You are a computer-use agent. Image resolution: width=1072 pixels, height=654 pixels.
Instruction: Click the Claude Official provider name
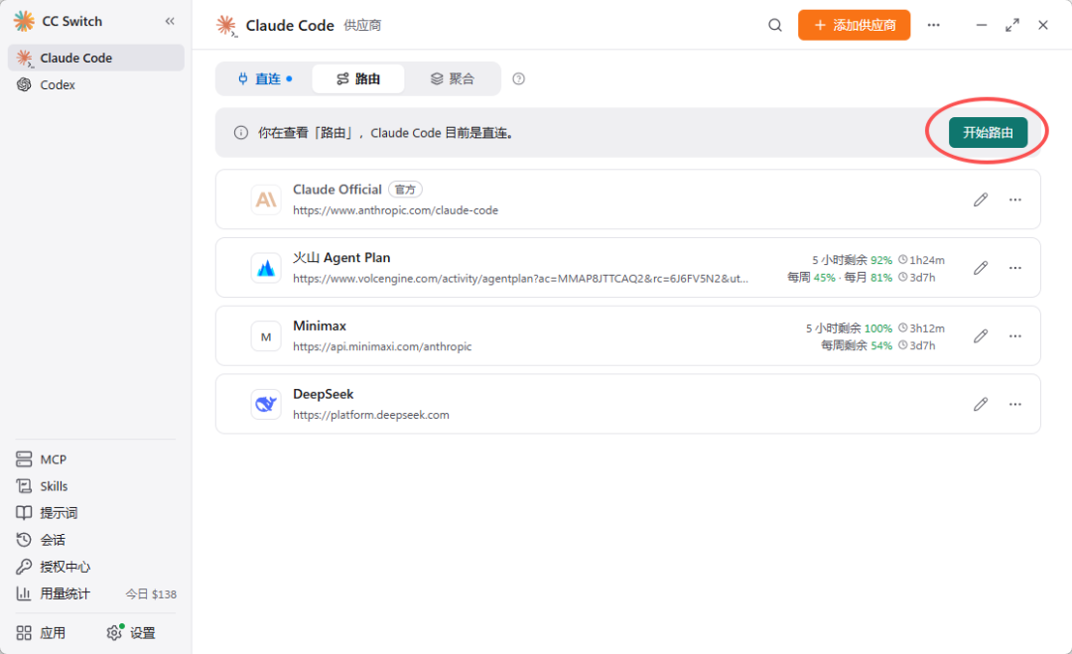(x=337, y=190)
